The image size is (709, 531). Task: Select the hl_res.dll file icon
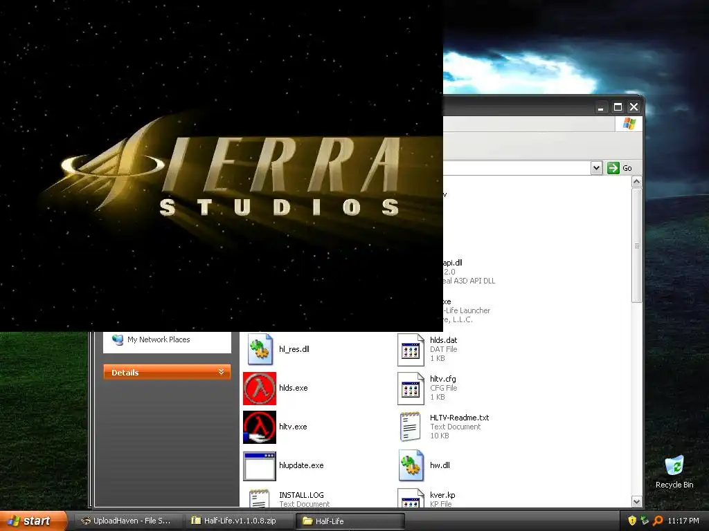click(260, 349)
